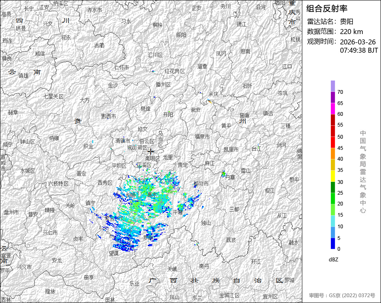Viewport: 381px width, 303px height.
Task: Click the 贵定 label
Action: (x=183, y=165)
